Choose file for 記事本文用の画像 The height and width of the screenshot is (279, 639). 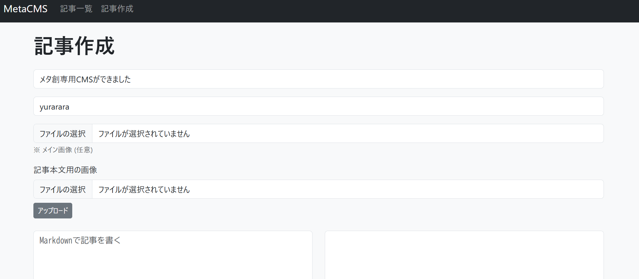[x=63, y=189]
